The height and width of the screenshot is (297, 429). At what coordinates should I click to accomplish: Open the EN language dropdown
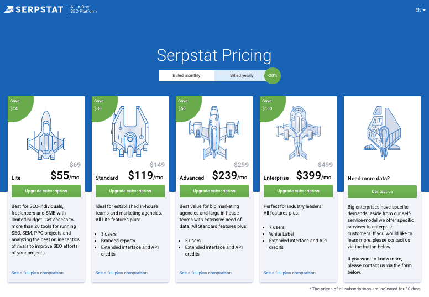[x=420, y=10]
